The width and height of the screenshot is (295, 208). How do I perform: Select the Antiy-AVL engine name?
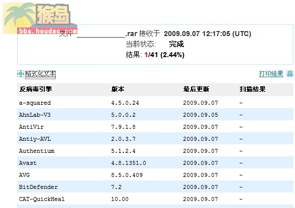(x=35, y=139)
